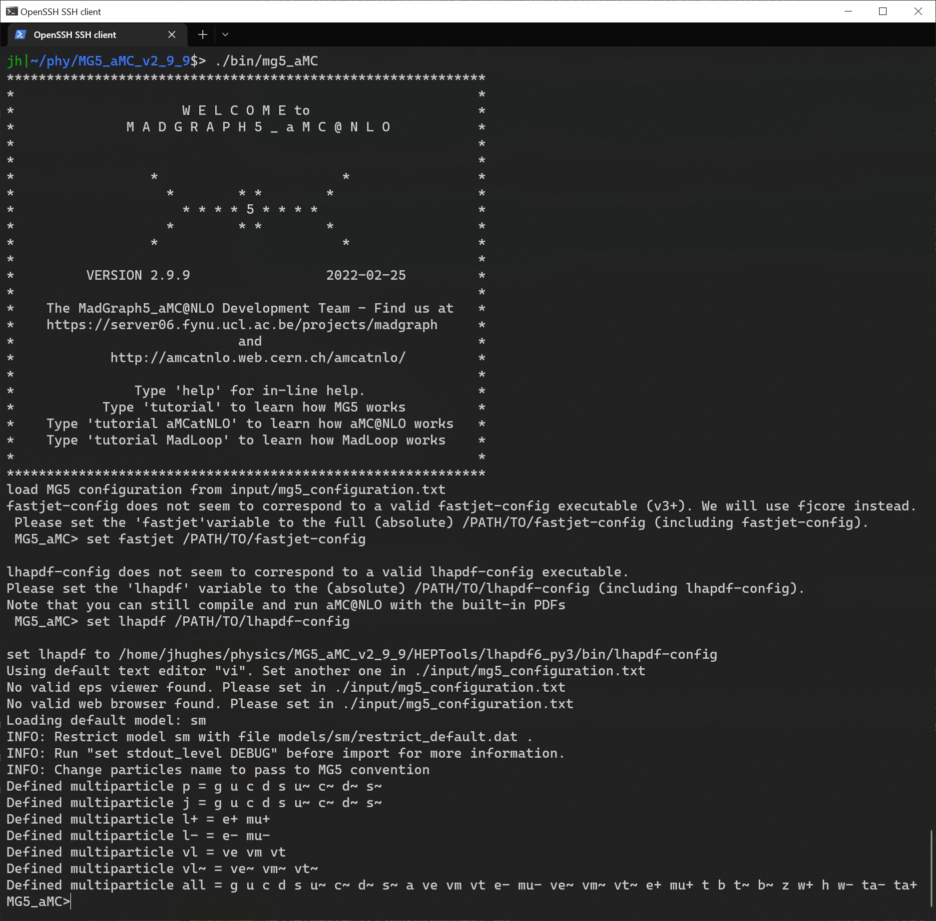Click 'Loading default model: sm' line

pyautogui.click(x=106, y=720)
